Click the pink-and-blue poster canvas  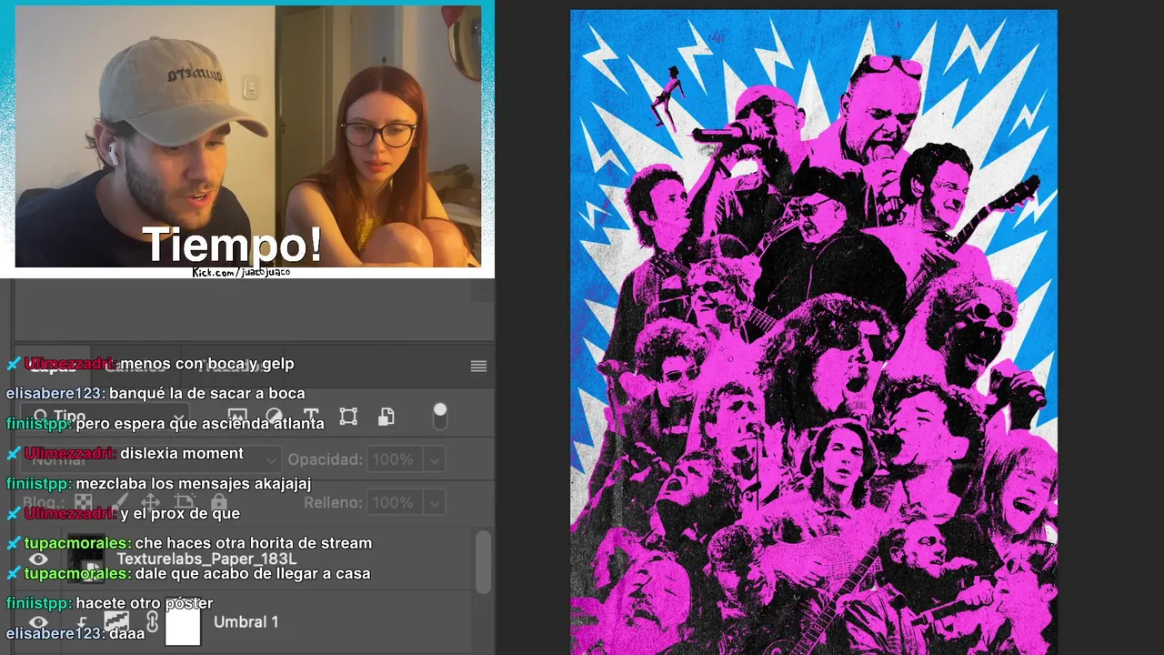pos(814,332)
